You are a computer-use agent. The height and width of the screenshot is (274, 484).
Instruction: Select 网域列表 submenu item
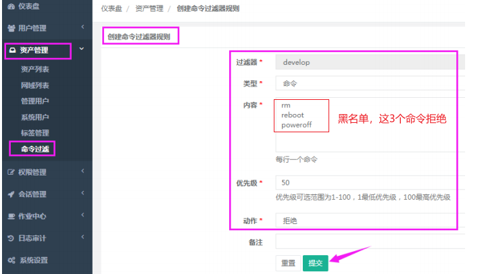tap(35, 86)
